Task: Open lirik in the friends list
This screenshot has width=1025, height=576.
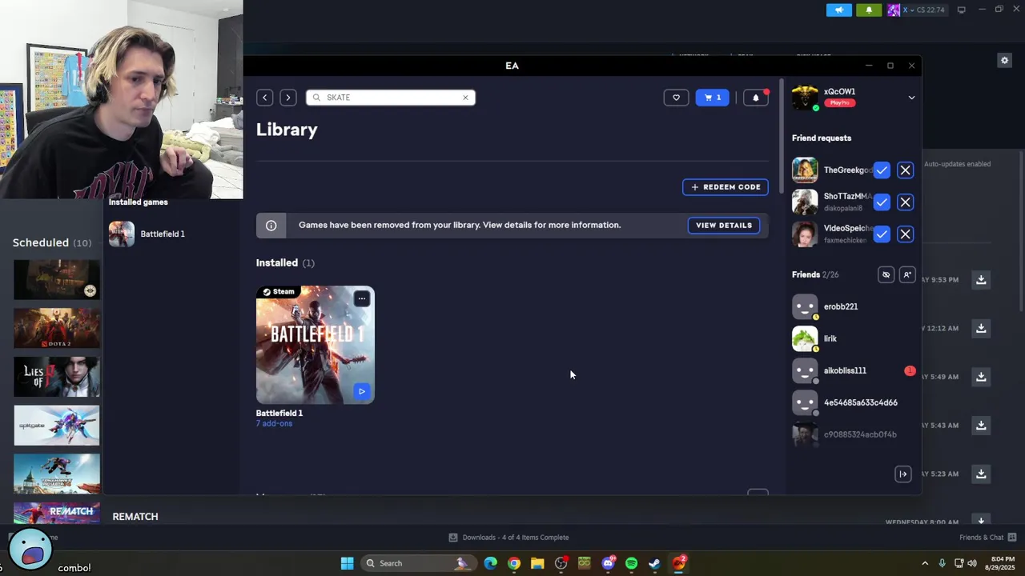Action: click(x=854, y=338)
